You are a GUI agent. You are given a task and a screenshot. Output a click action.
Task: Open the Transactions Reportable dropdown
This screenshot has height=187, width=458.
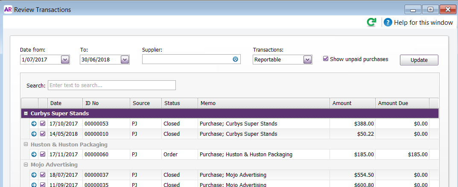point(307,60)
